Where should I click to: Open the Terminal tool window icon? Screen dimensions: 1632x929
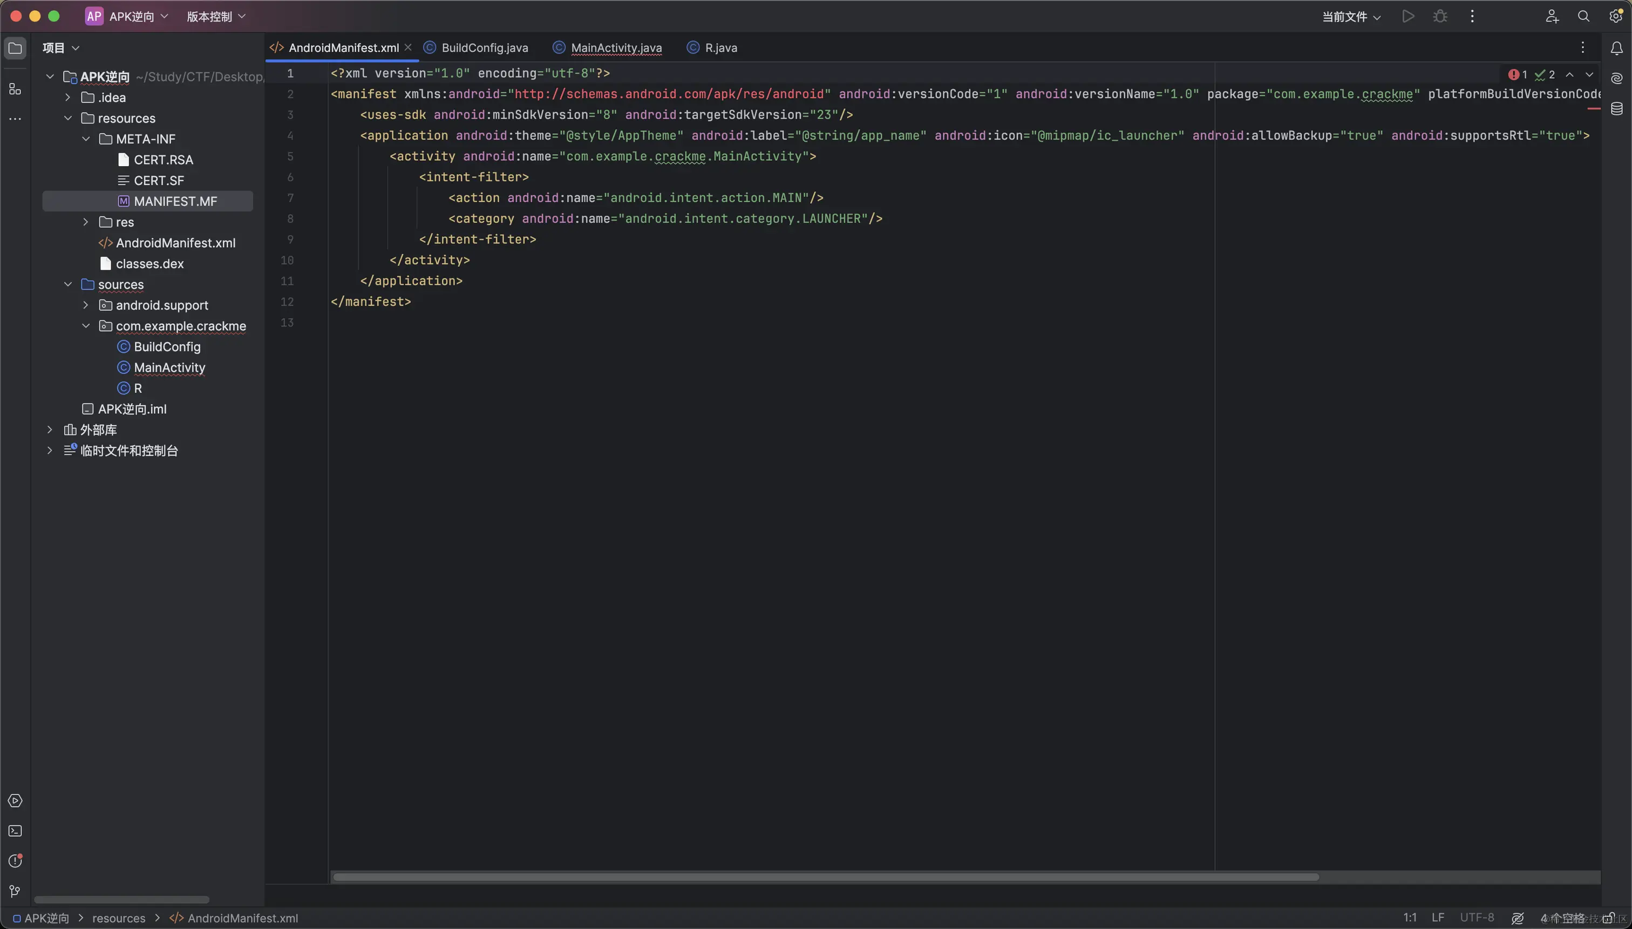tap(15, 831)
